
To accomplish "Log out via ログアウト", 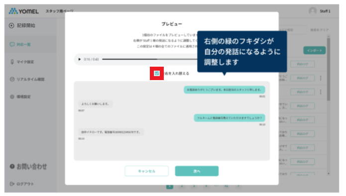I will tap(22, 184).
